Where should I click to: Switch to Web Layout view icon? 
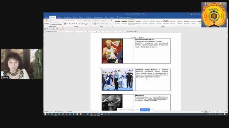(x=209, y=111)
